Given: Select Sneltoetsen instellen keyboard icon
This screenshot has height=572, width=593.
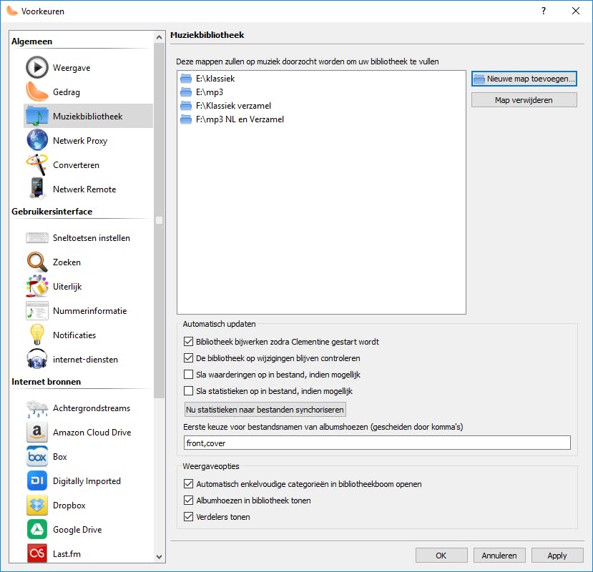Looking at the screenshot, I should (37, 237).
